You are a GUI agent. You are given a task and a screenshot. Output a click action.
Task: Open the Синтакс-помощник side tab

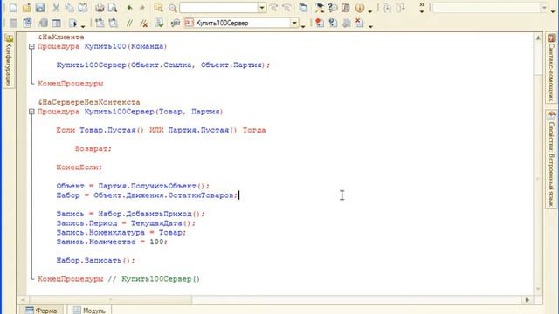click(x=551, y=68)
